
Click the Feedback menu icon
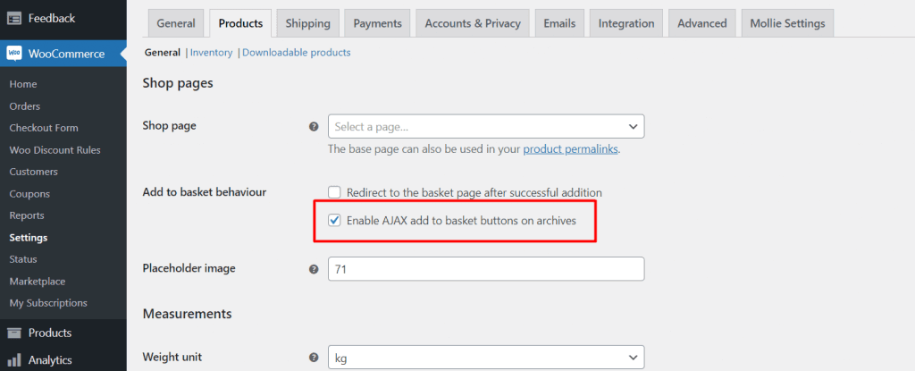click(x=14, y=18)
